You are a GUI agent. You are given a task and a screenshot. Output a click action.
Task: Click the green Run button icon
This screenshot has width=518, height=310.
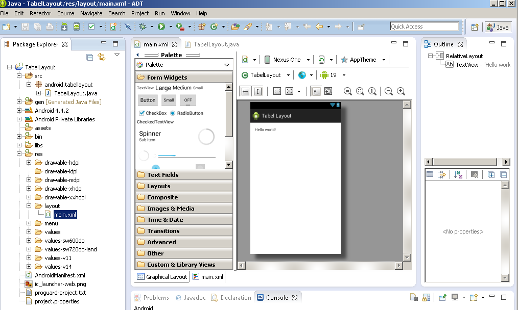[x=161, y=27]
